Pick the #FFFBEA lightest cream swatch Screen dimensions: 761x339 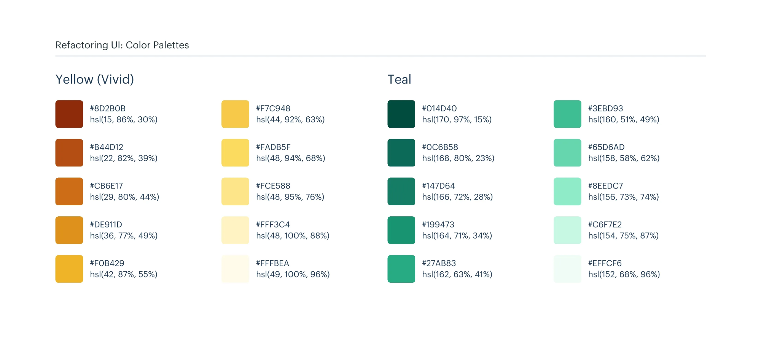click(x=235, y=269)
